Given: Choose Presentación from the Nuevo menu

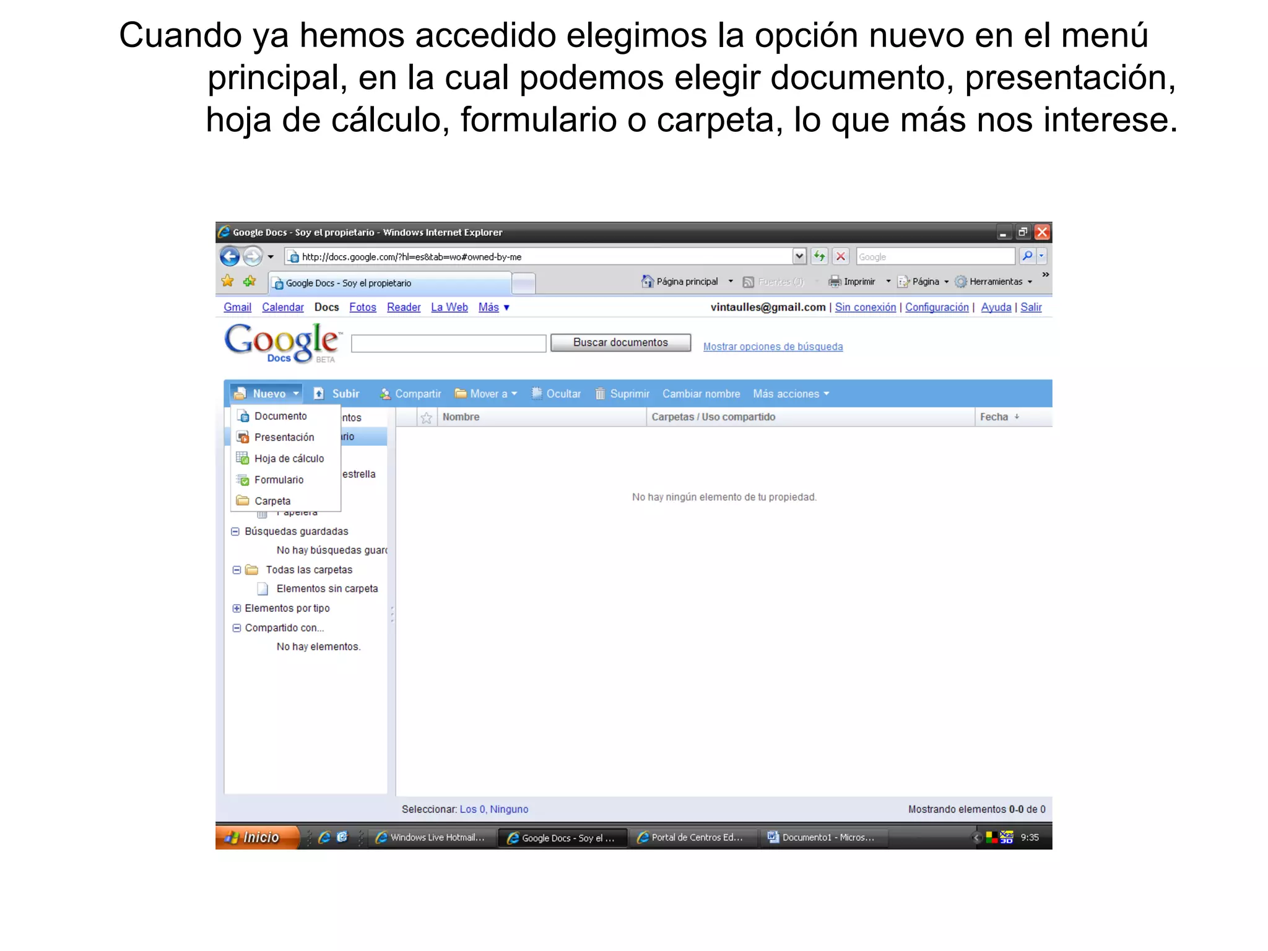Looking at the screenshot, I should (285, 437).
